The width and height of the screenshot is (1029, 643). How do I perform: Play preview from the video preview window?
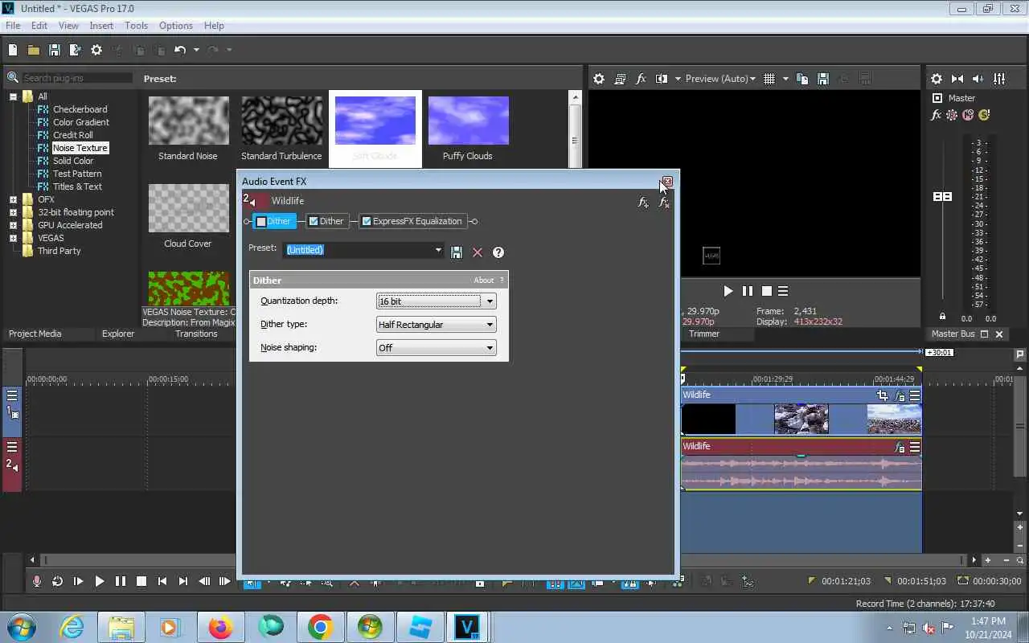click(728, 291)
